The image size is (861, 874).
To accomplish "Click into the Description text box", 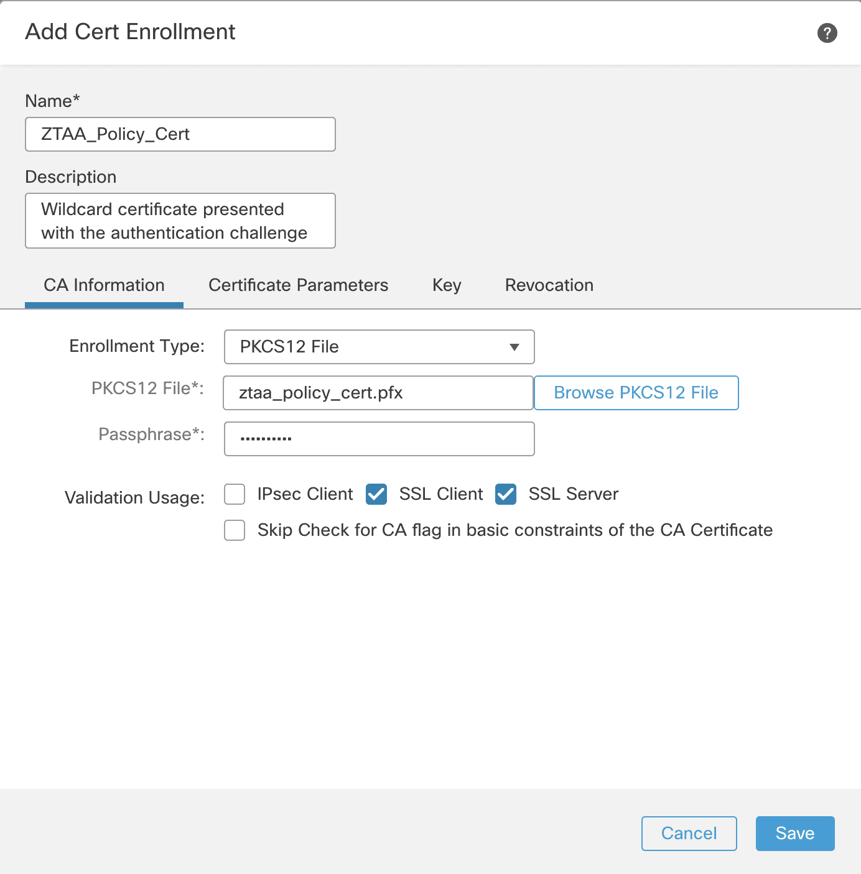I will click(x=180, y=221).
